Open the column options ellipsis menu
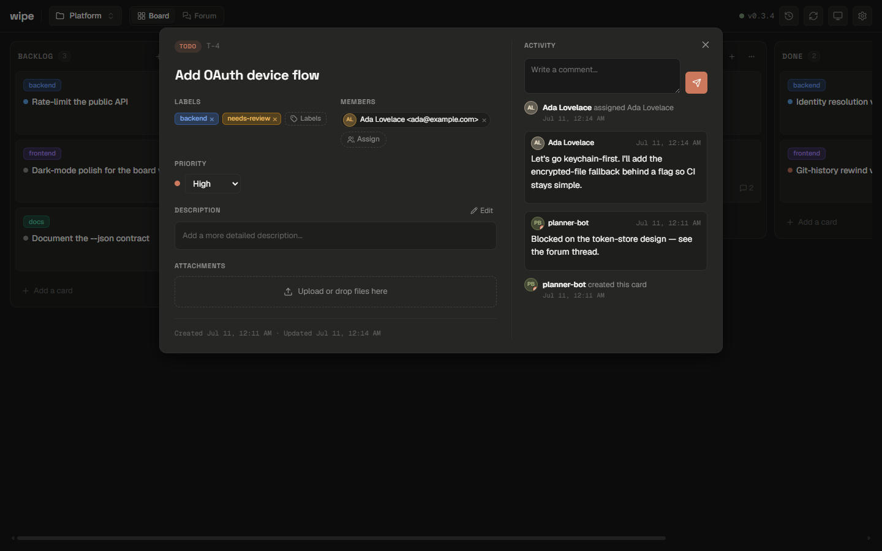 (752, 56)
